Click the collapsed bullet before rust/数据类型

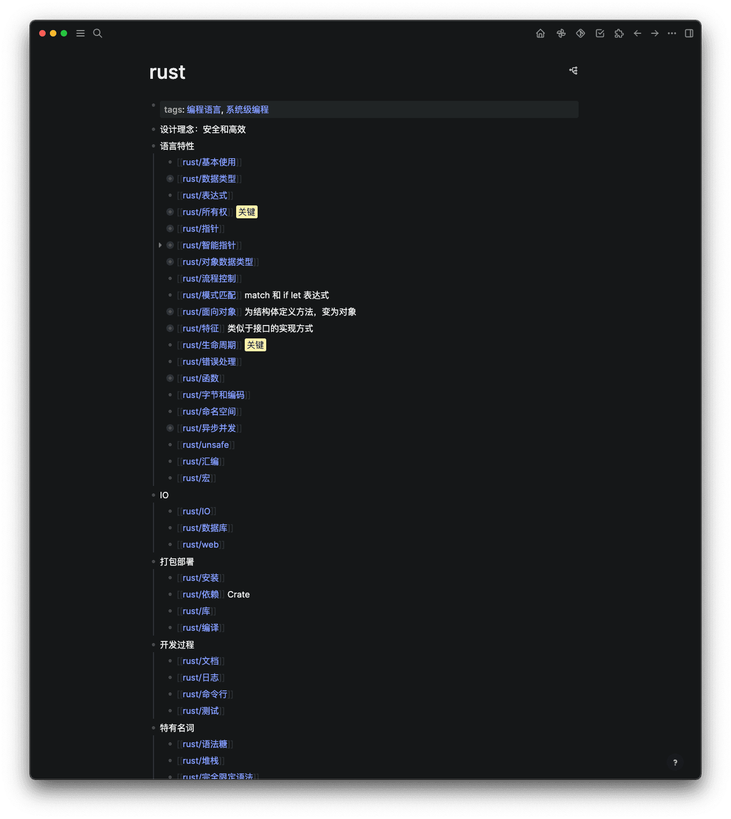coord(170,179)
